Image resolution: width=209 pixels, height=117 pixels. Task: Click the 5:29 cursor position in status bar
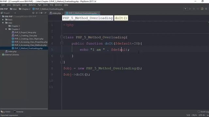pyautogui.click(x=188, y=115)
